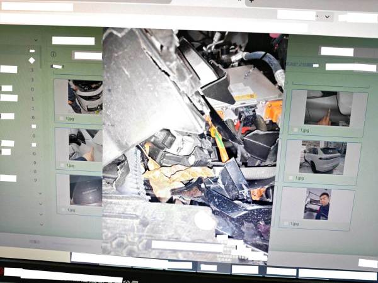Check the box under the man-standing photo
The height and width of the screenshot is (283, 378).
coord(285,223)
